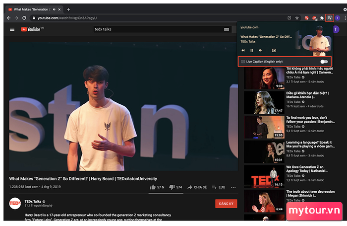Open 'To find work you love' video title

click(x=310, y=120)
